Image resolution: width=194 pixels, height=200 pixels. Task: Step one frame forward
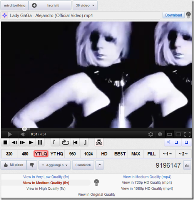(x=22, y=143)
